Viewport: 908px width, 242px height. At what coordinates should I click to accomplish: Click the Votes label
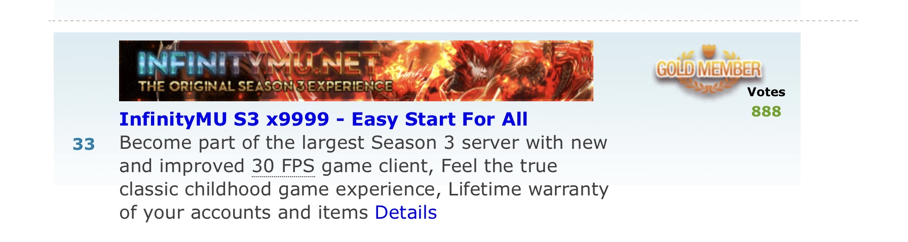[766, 92]
